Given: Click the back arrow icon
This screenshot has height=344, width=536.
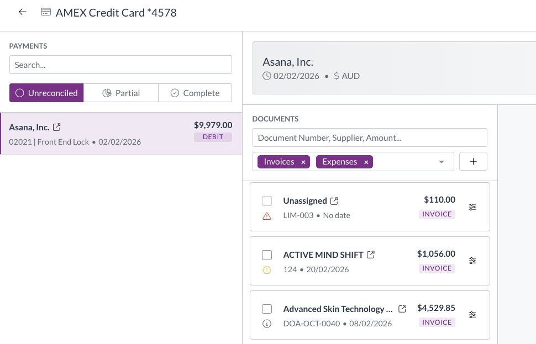Looking at the screenshot, I should coord(23,12).
